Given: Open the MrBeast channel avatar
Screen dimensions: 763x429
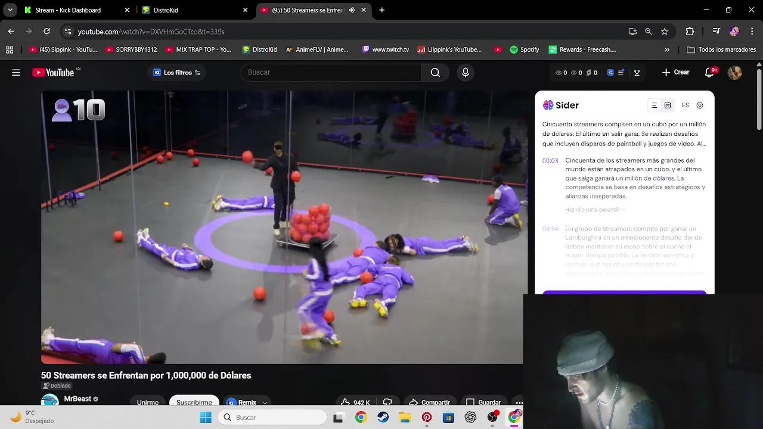Looking at the screenshot, I should 50,400.
